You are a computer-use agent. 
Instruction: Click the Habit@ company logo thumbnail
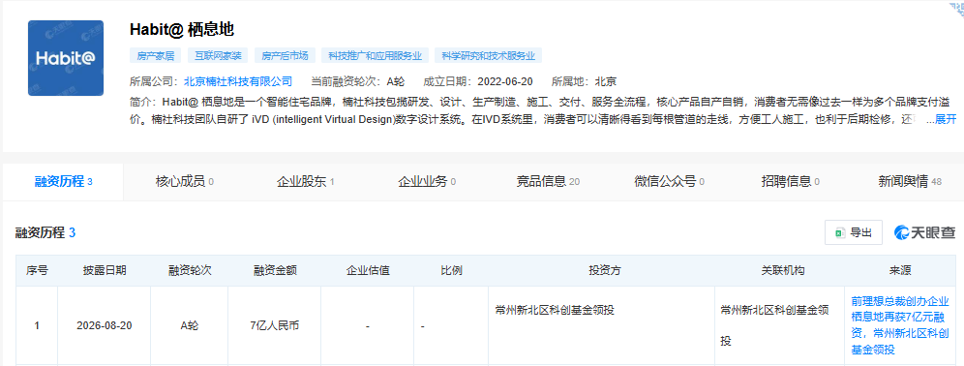pos(66,58)
